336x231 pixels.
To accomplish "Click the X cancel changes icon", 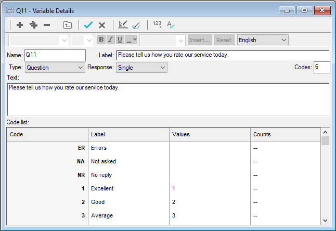I will (102, 25).
